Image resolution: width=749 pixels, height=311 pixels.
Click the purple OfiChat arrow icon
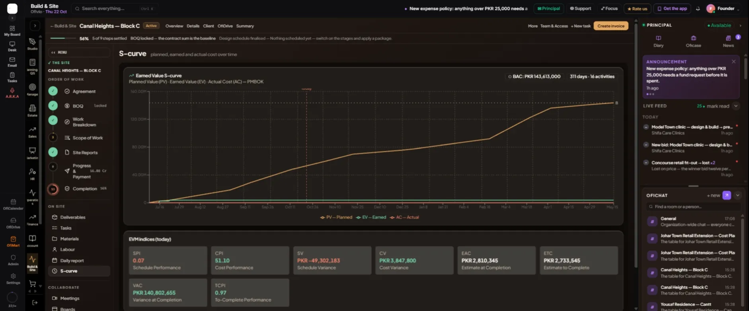727,195
